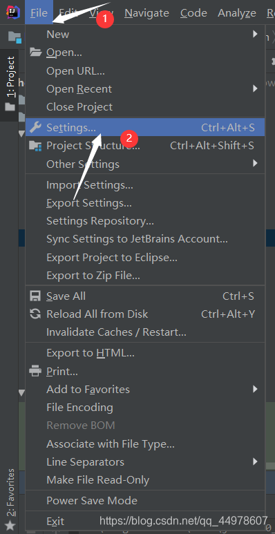The image size is (275, 534).
Task: Toggle Power Save Mode
Action: tap(145, 501)
